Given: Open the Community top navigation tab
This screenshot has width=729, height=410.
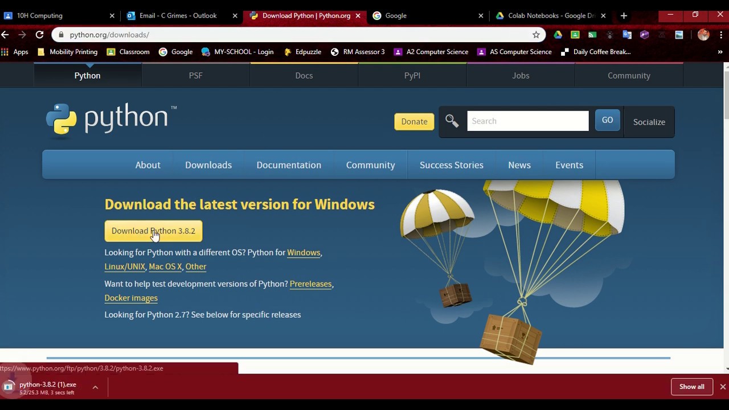Looking at the screenshot, I should [x=629, y=75].
